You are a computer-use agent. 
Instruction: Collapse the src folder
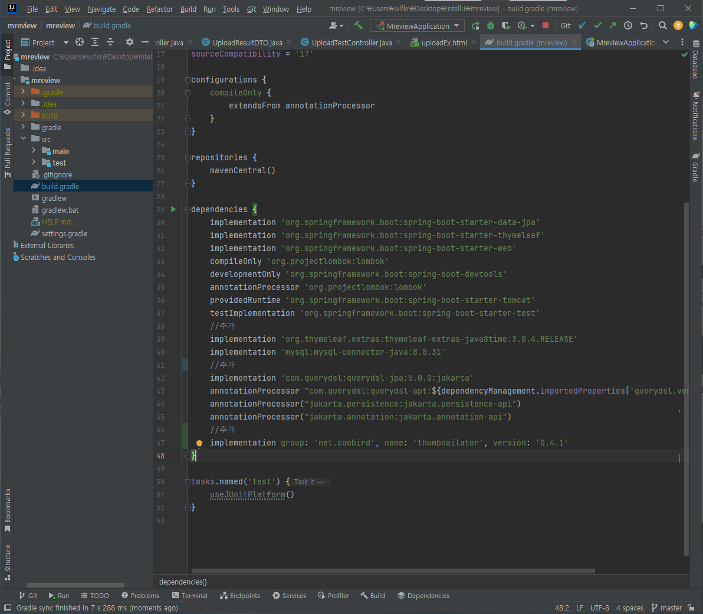(x=24, y=139)
